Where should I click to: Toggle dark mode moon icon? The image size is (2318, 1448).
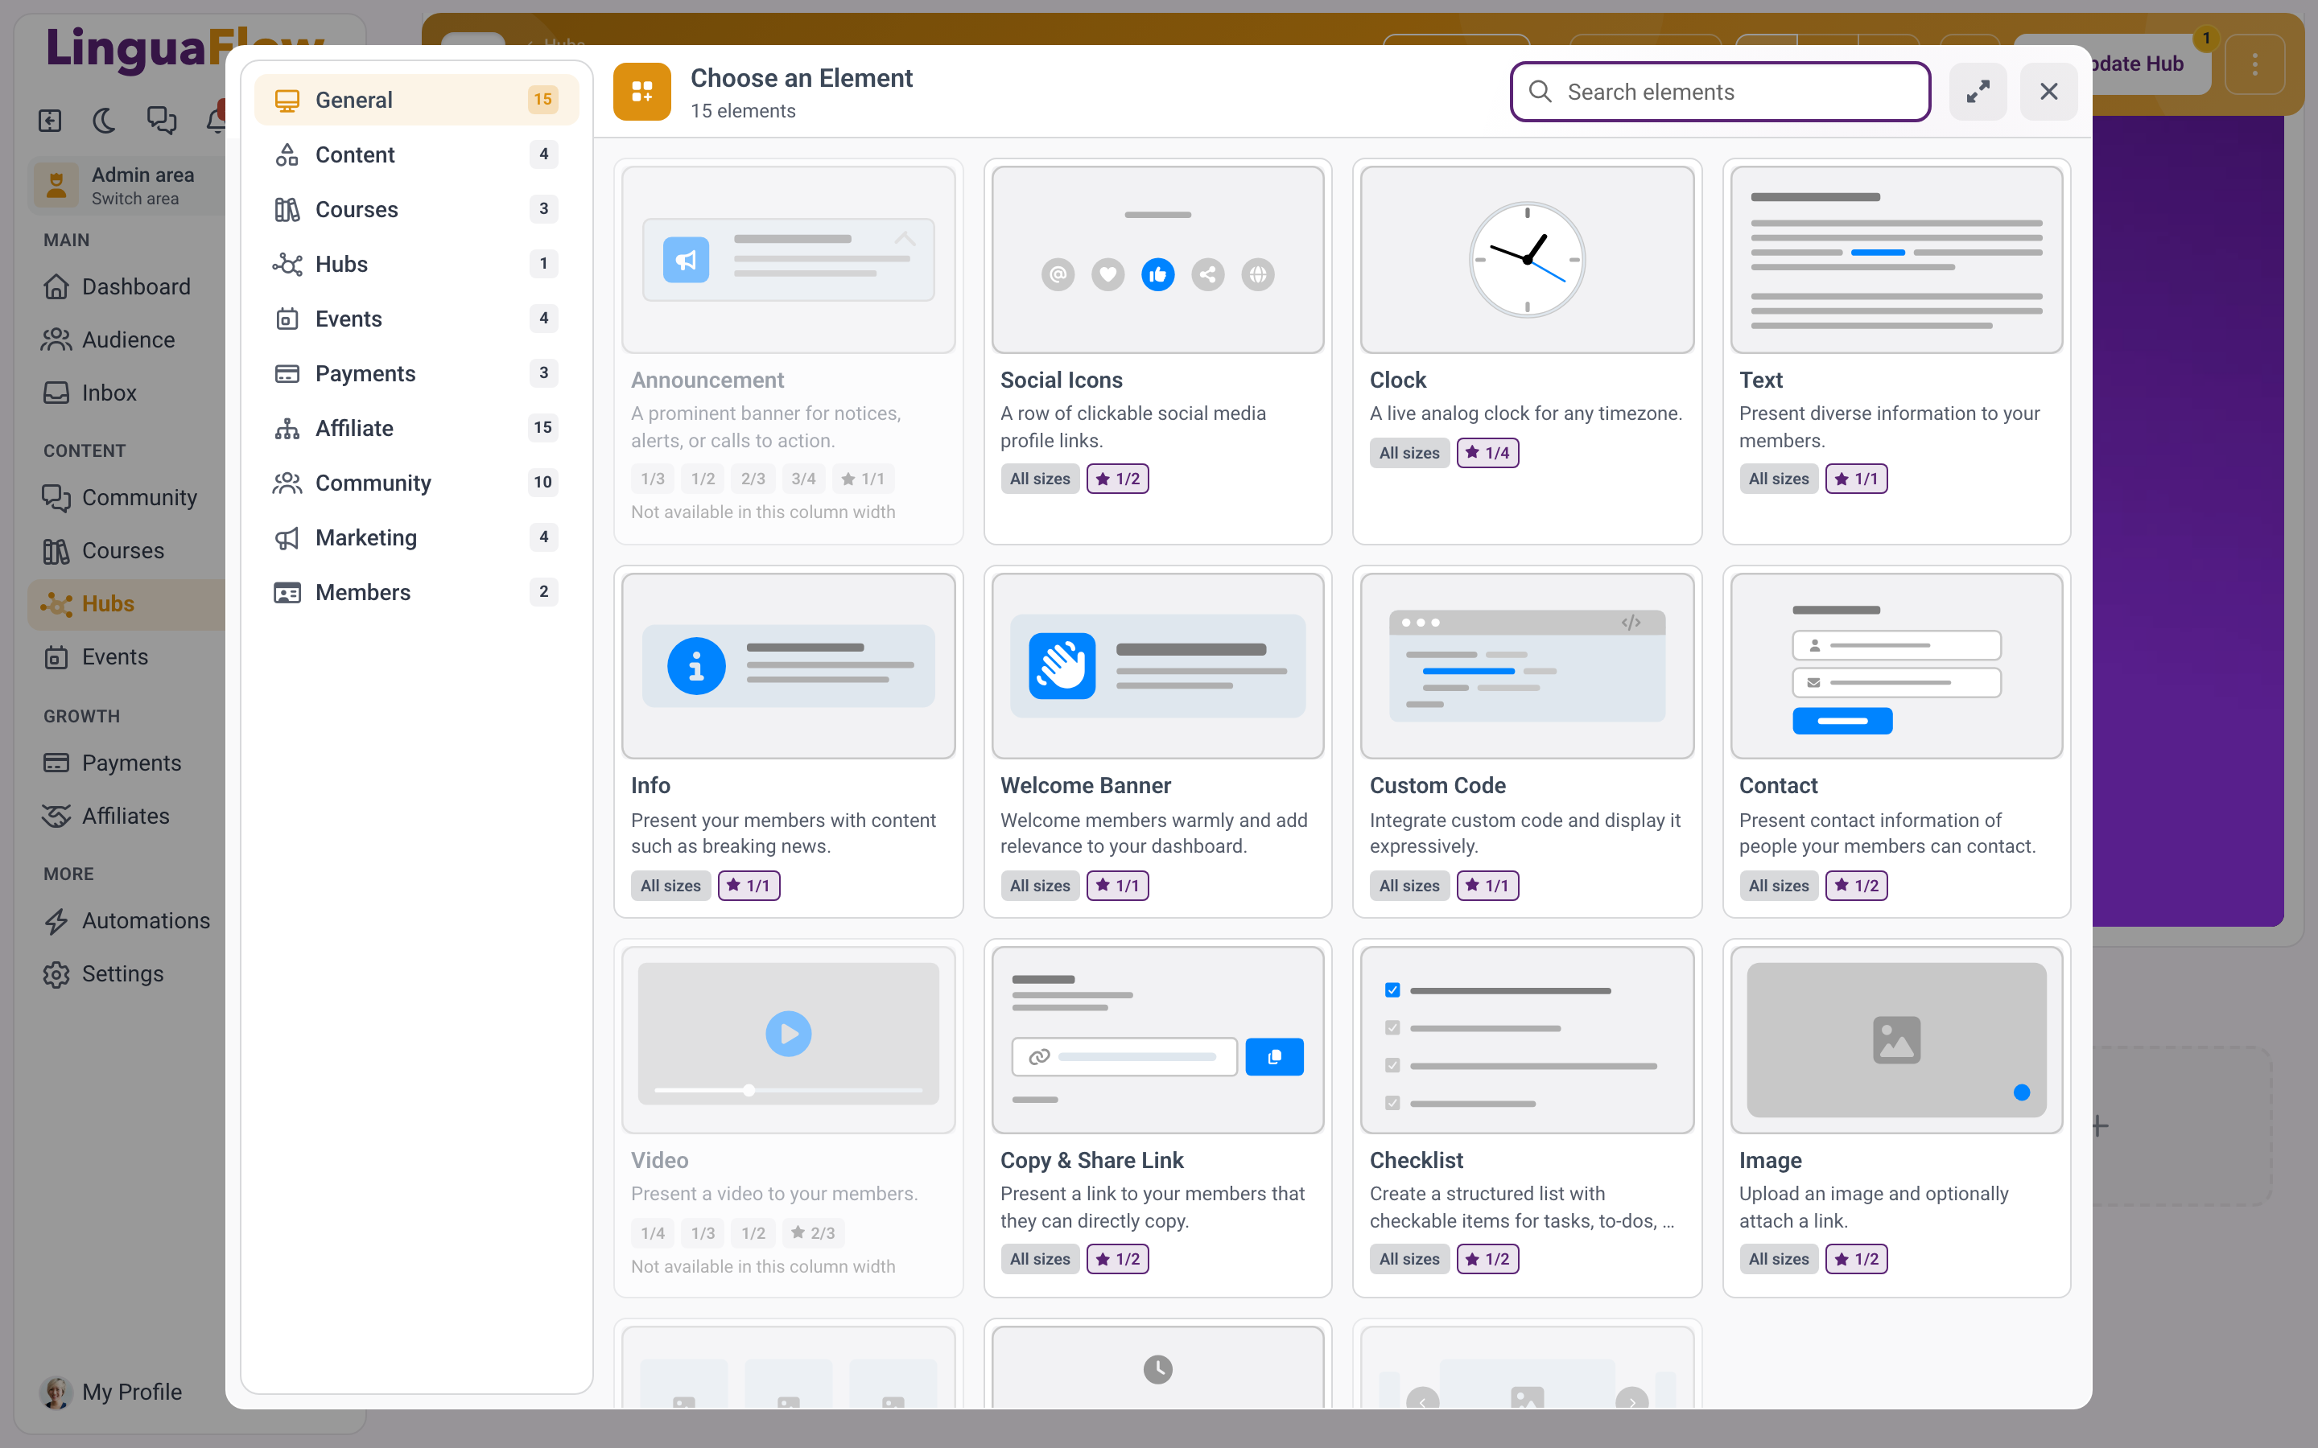click(105, 121)
